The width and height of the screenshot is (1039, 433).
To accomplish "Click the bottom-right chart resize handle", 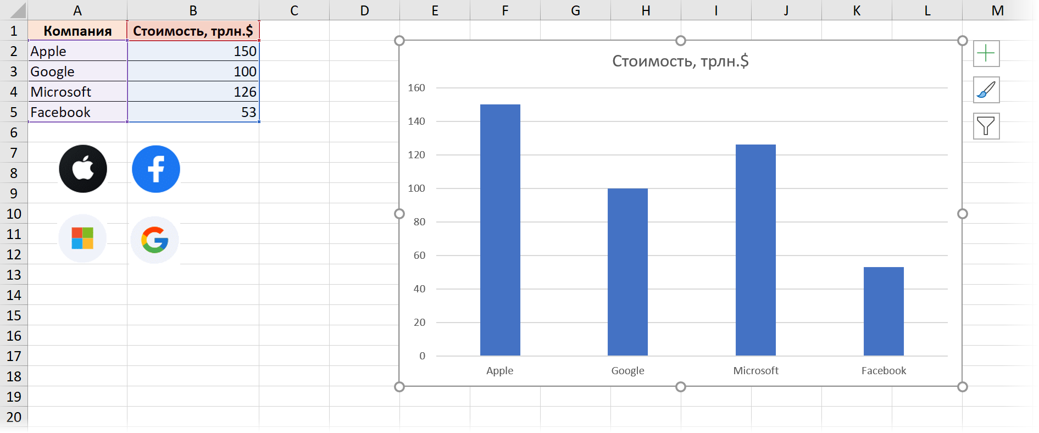I will coord(962,387).
